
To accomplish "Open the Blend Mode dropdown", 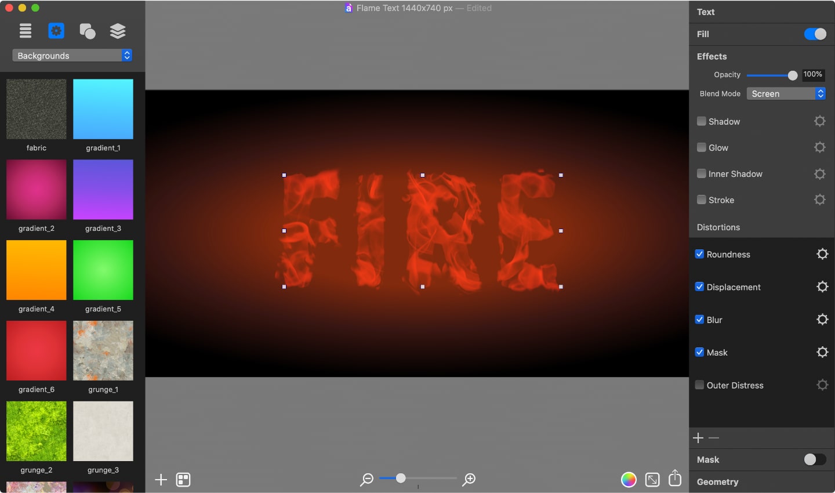I will coord(786,93).
